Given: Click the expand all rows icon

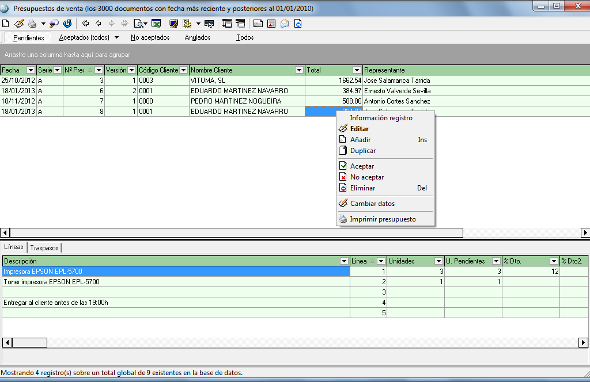Looking at the screenshot, I should pyautogui.click(x=227, y=24).
